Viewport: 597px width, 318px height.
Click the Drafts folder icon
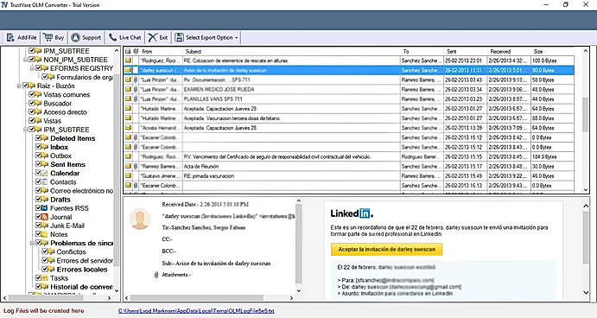(x=45, y=199)
